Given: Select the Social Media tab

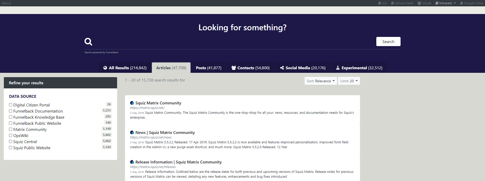Looking at the screenshot, I should point(303,68).
